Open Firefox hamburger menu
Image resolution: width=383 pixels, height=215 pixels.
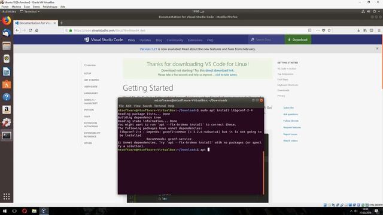pos(379,30)
